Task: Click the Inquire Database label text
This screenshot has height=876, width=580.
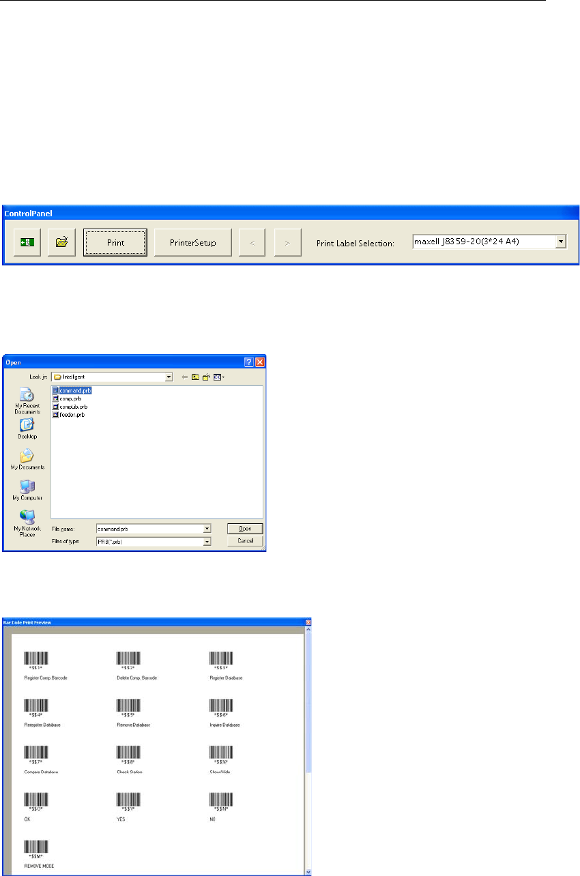Action: click(x=224, y=725)
